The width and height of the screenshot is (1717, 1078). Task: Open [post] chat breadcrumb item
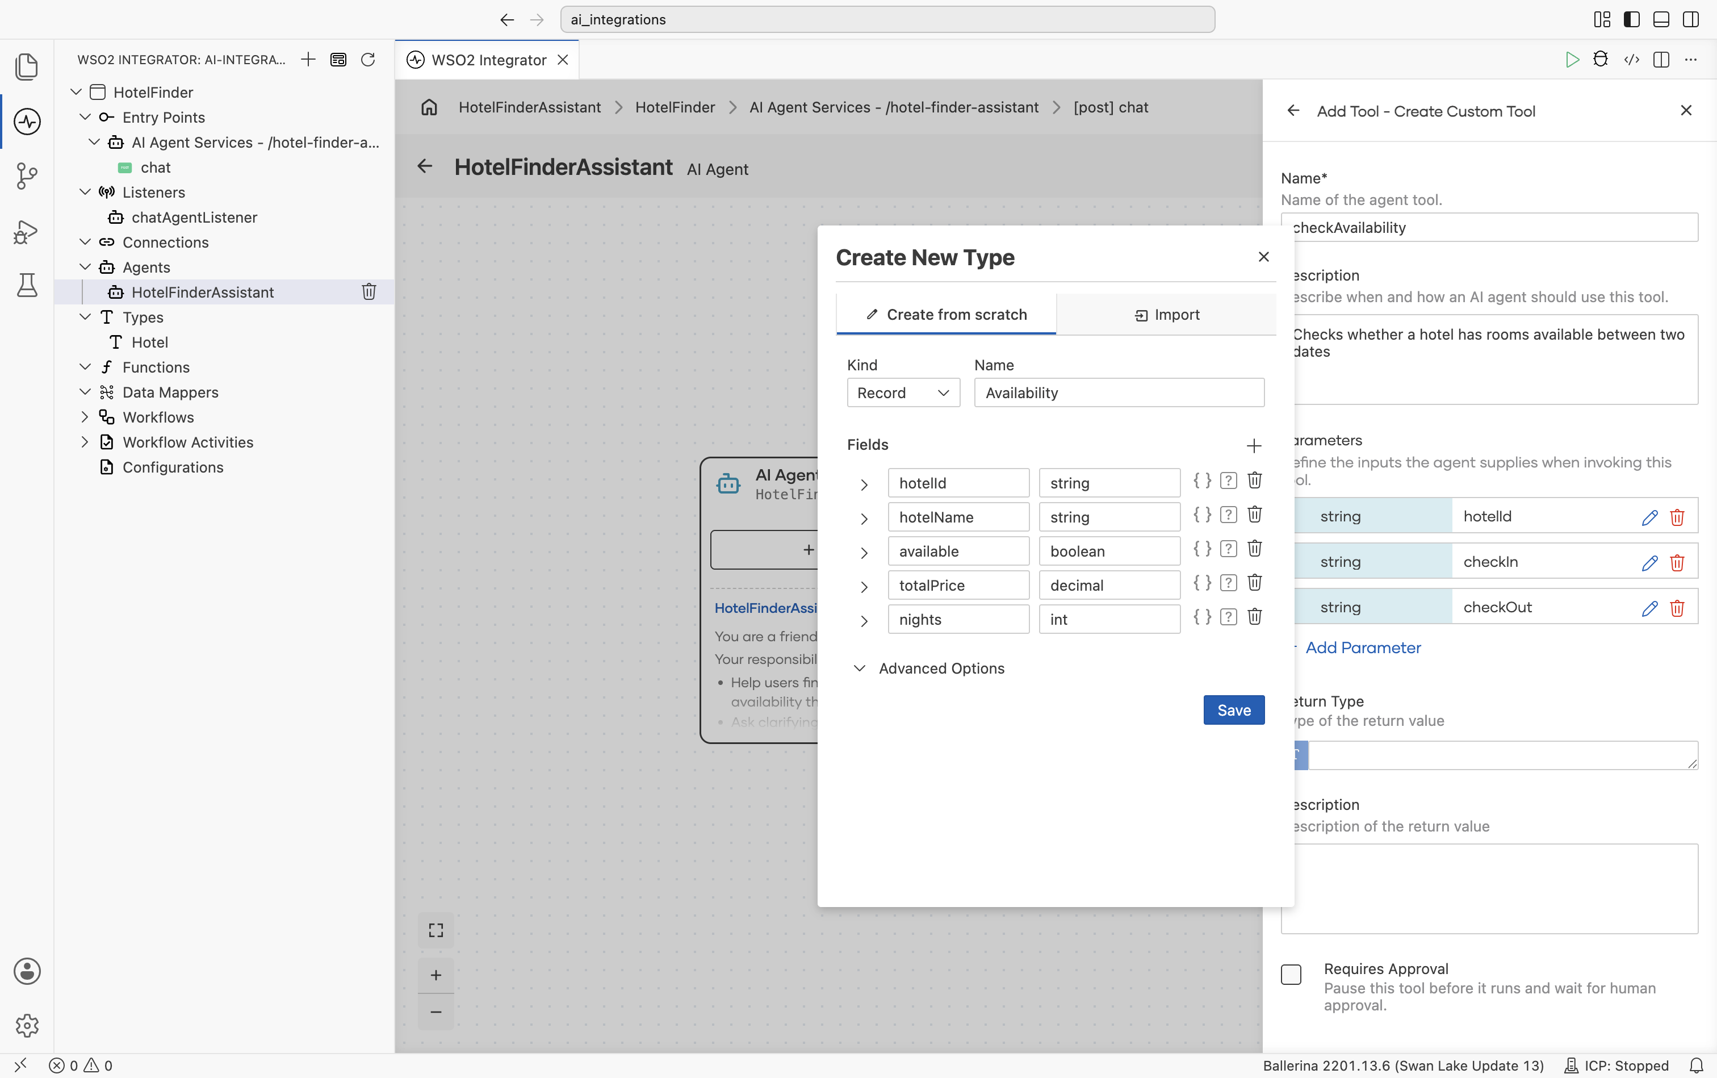(1111, 107)
